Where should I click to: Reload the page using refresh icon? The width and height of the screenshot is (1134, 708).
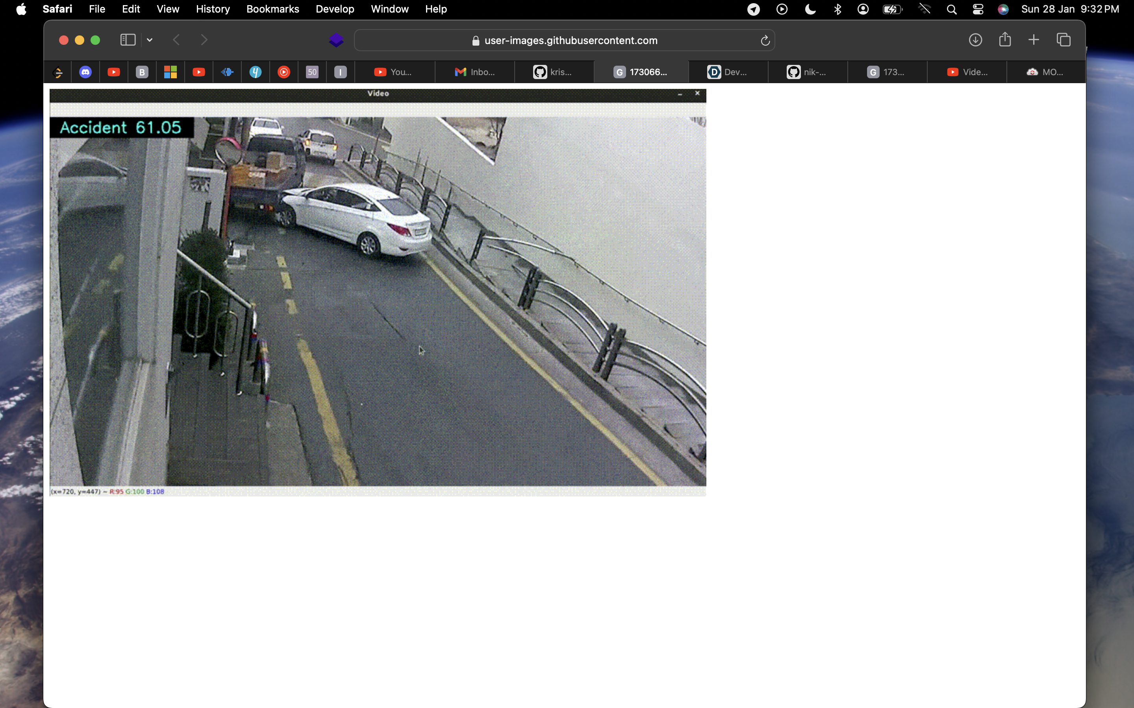[765, 41]
